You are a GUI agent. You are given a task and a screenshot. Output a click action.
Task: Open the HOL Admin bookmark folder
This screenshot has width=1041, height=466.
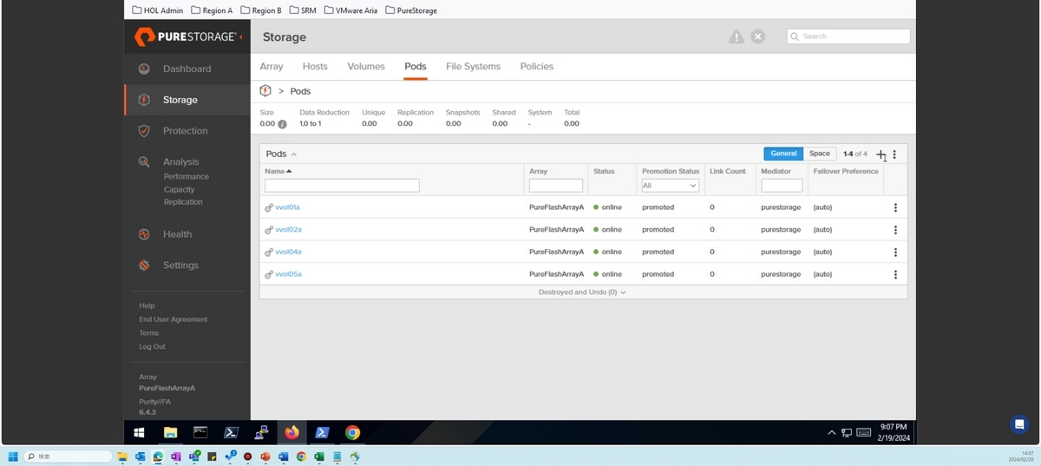point(158,10)
